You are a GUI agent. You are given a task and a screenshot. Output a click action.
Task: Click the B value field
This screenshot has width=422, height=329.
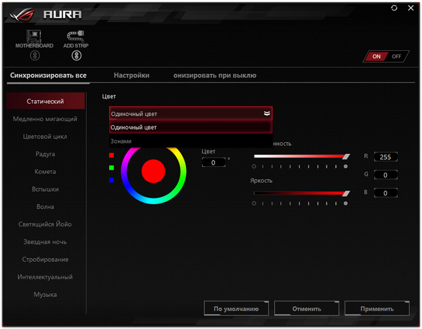[x=386, y=193]
